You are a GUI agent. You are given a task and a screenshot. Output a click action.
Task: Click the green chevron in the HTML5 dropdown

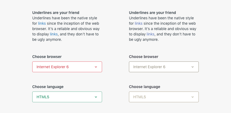(96, 97)
